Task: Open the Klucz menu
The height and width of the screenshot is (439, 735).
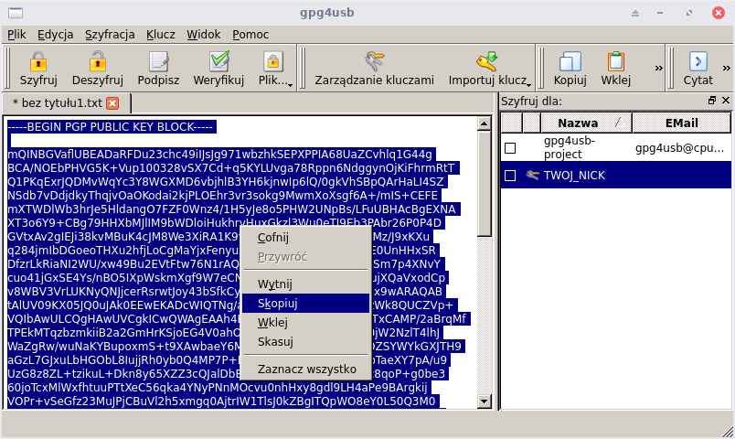Action: pos(160,35)
